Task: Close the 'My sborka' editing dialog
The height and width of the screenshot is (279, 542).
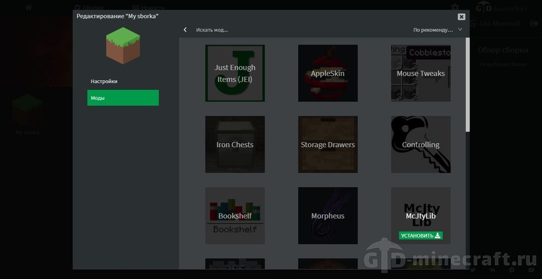Action: (x=461, y=17)
